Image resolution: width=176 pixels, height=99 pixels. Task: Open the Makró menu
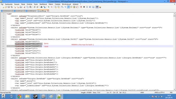51,4
